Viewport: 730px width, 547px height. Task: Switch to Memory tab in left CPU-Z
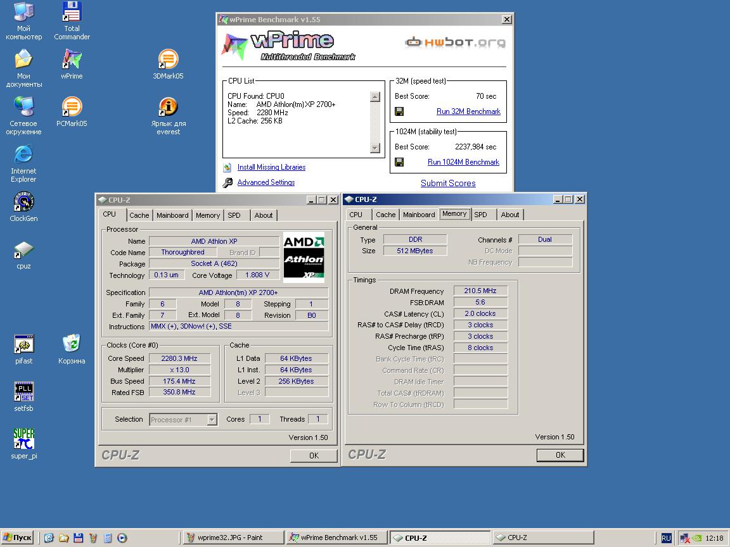tap(208, 215)
